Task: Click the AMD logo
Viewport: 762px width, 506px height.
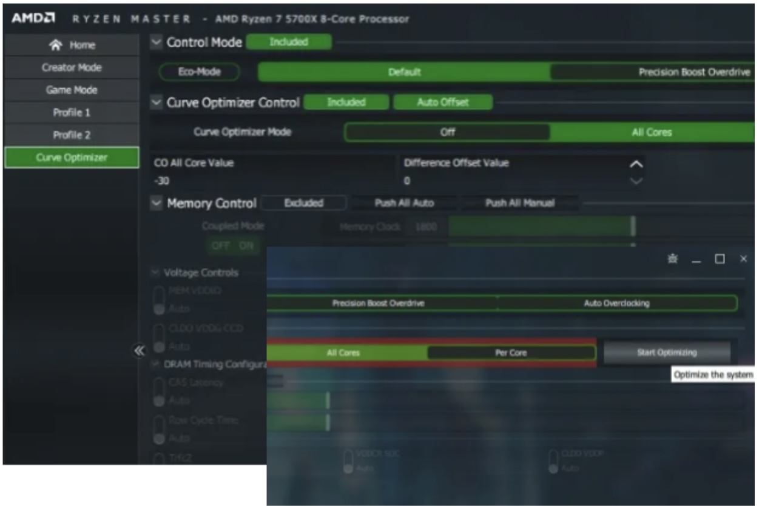Action: pos(33,19)
